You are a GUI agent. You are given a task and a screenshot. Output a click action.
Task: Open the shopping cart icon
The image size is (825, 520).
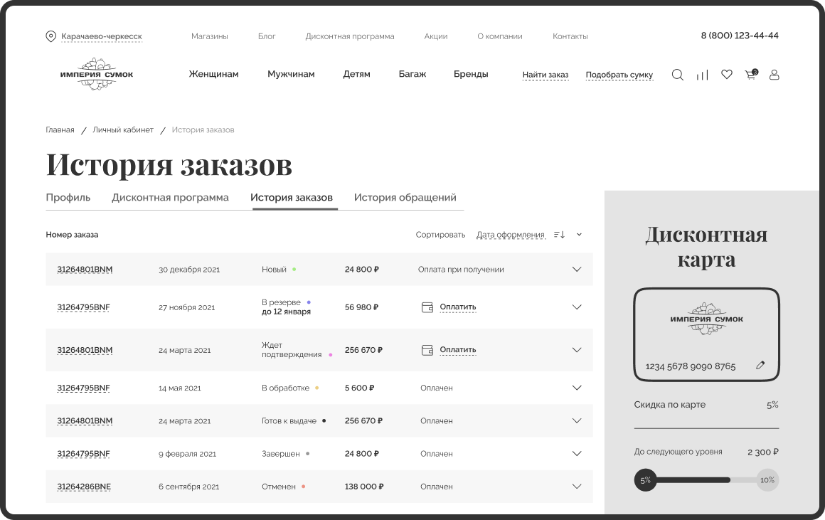[750, 75]
